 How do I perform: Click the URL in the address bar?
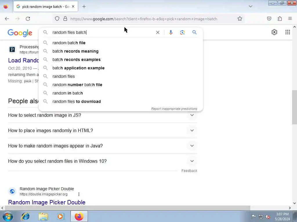144,19
